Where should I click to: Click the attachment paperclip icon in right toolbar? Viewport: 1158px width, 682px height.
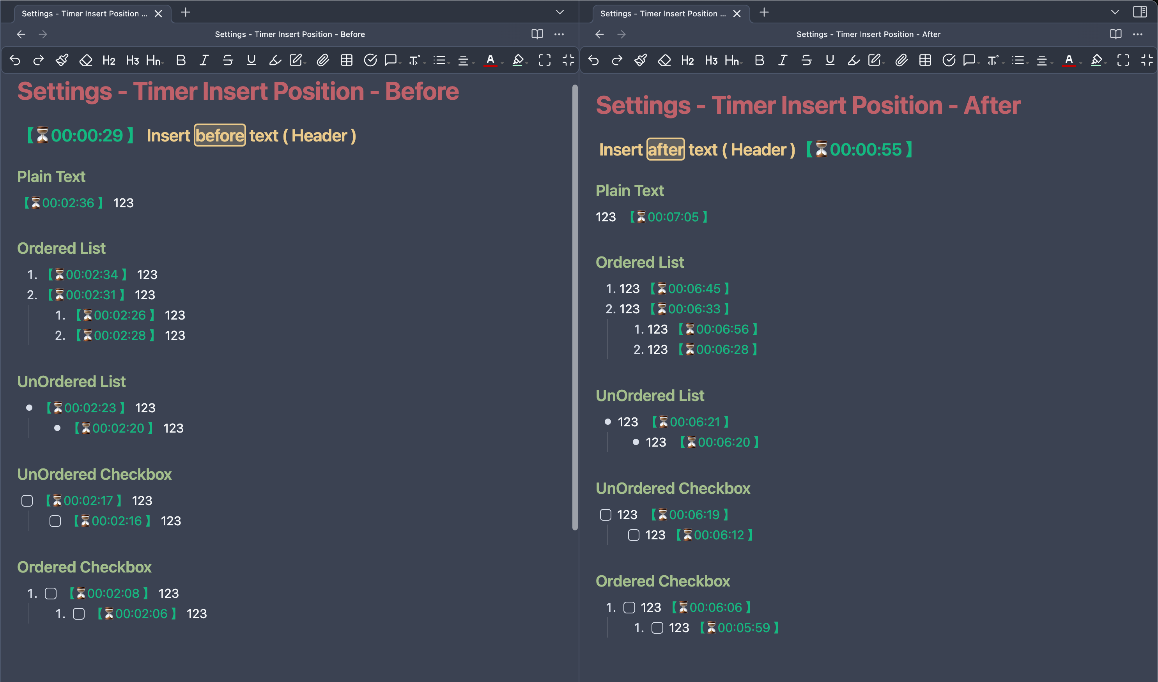point(901,60)
